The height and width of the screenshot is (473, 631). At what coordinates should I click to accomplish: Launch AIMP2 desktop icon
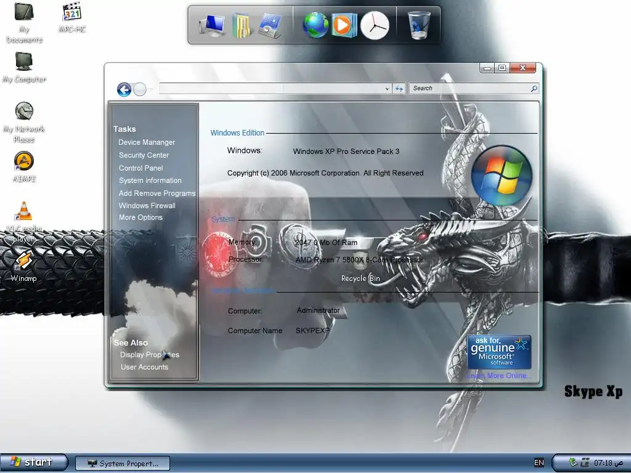(24, 166)
